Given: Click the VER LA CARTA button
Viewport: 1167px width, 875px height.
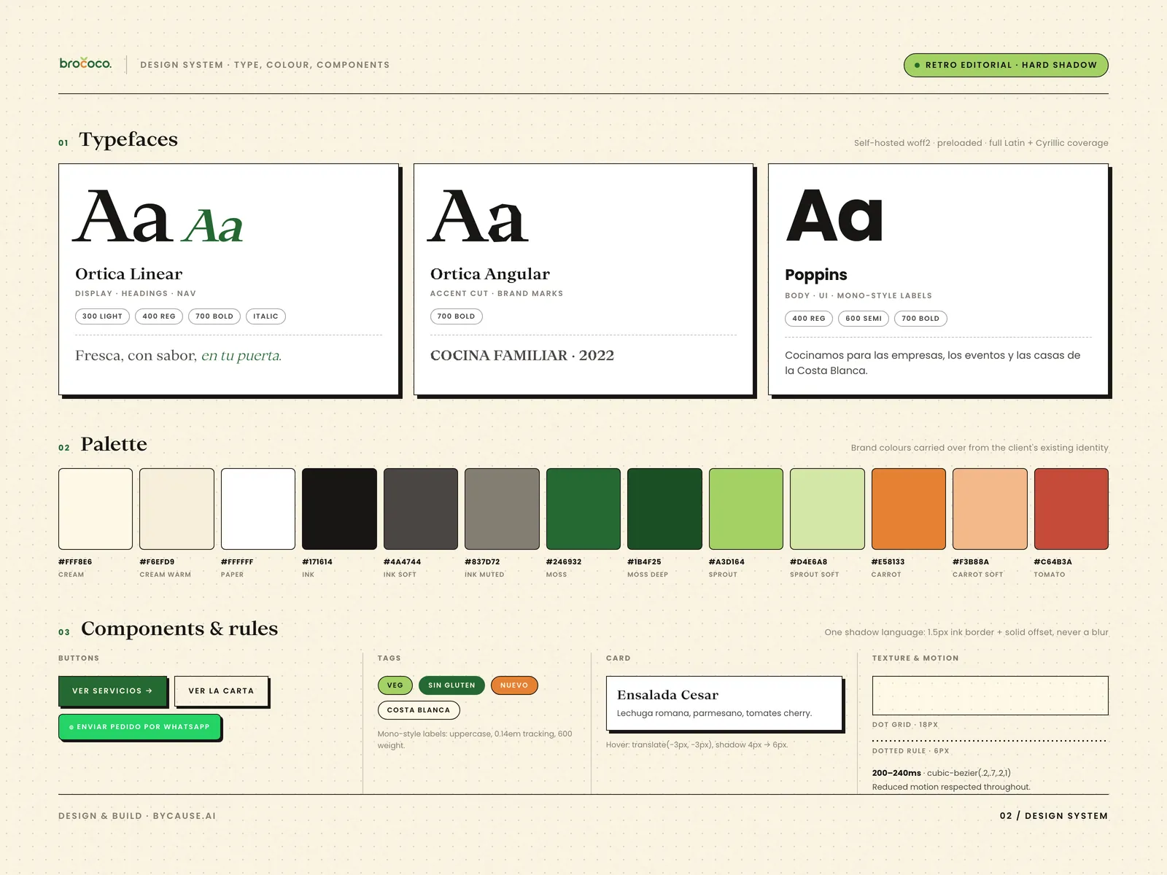Looking at the screenshot, I should 221,691.
